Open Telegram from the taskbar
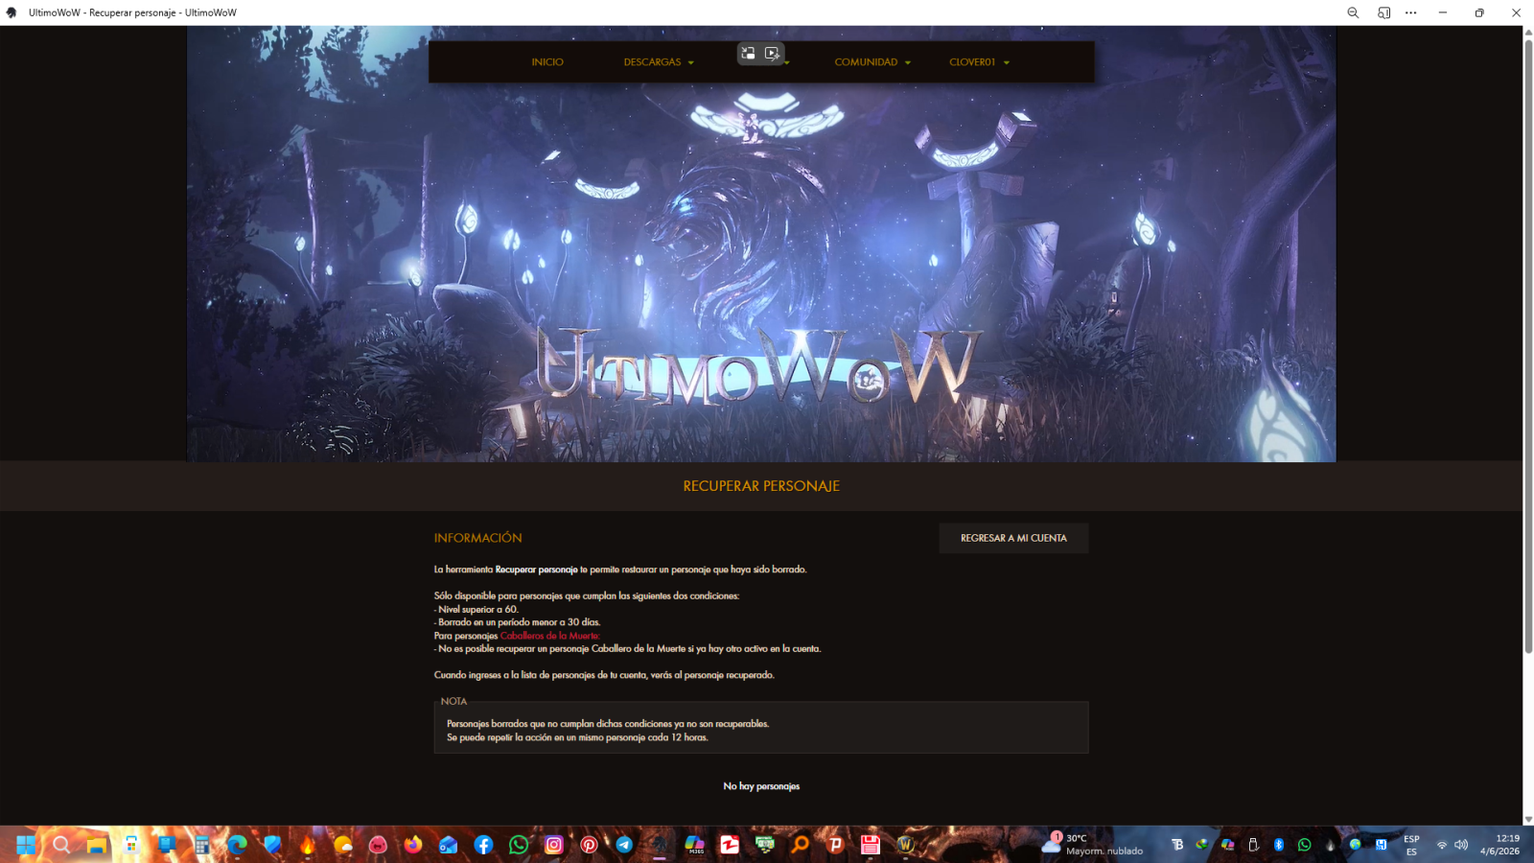1534x863 pixels. (624, 845)
